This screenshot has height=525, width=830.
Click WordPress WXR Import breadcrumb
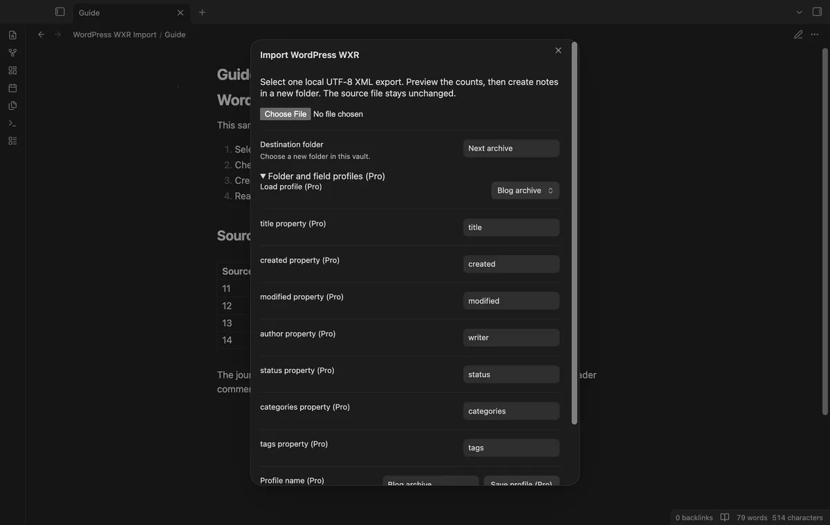coord(115,35)
